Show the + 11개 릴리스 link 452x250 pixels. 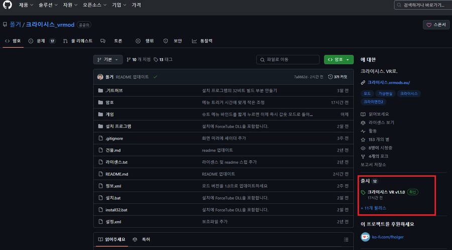click(x=373, y=208)
